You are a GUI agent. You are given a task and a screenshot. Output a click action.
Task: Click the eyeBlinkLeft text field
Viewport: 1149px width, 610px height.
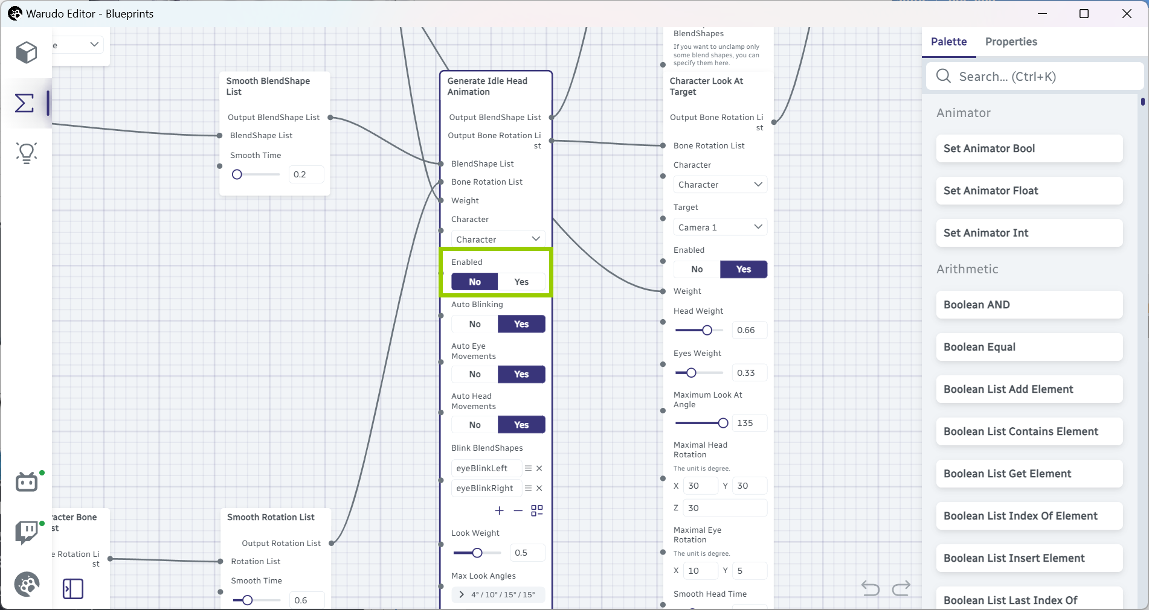coord(486,468)
